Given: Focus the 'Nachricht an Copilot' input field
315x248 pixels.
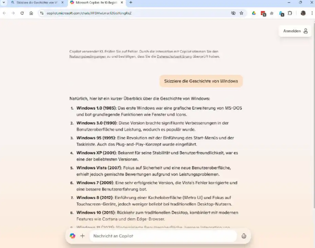Looking at the screenshot, I should click(x=163, y=236).
